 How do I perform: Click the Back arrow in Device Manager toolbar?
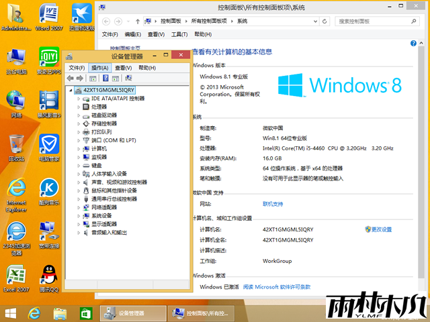(70, 78)
